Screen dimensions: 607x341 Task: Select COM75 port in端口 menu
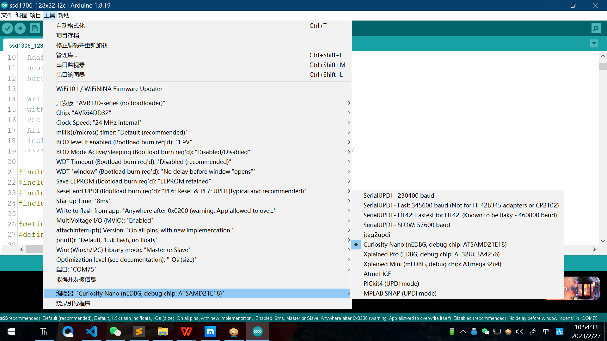(x=76, y=269)
